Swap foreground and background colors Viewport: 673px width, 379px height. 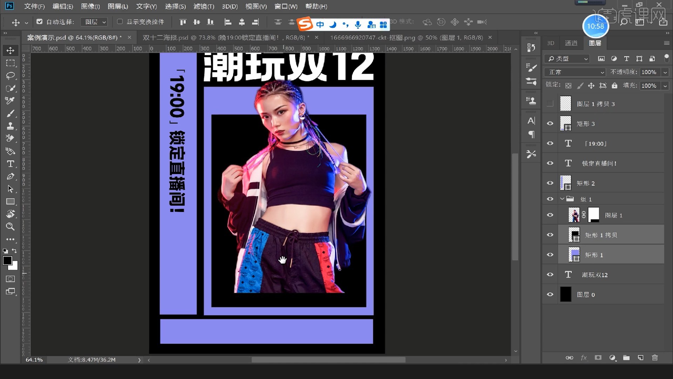(x=14, y=251)
